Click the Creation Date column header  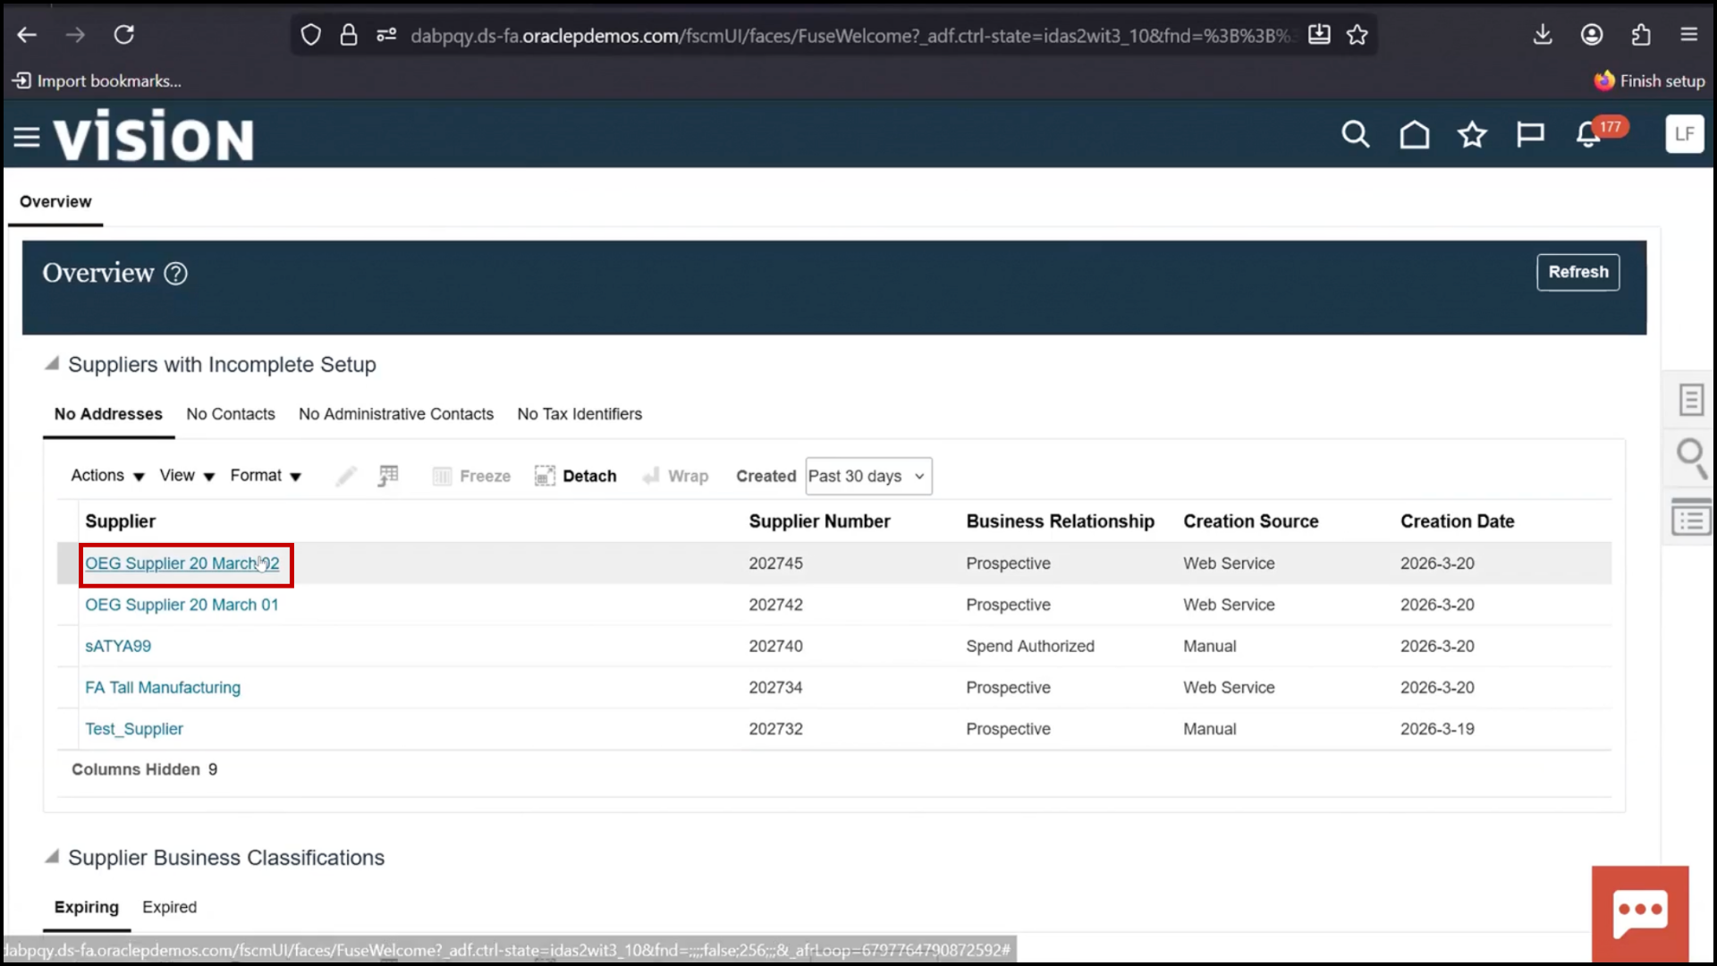pyautogui.click(x=1457, y=521)
